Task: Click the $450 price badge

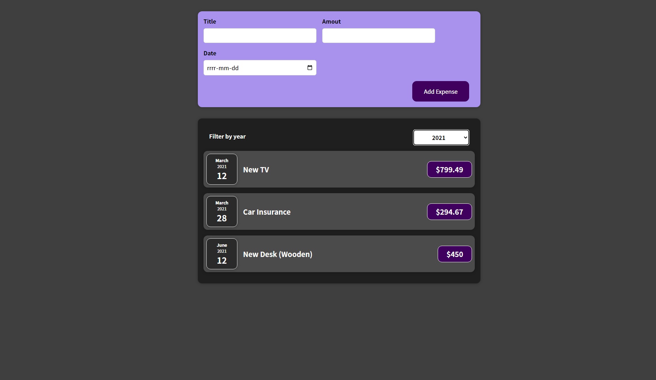Action: click(454, 254)
